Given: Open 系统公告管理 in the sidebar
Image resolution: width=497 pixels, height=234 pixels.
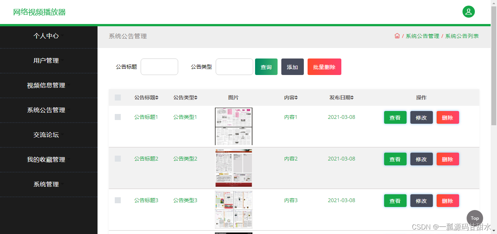Looking at the screenshot, I should point(45,110).
